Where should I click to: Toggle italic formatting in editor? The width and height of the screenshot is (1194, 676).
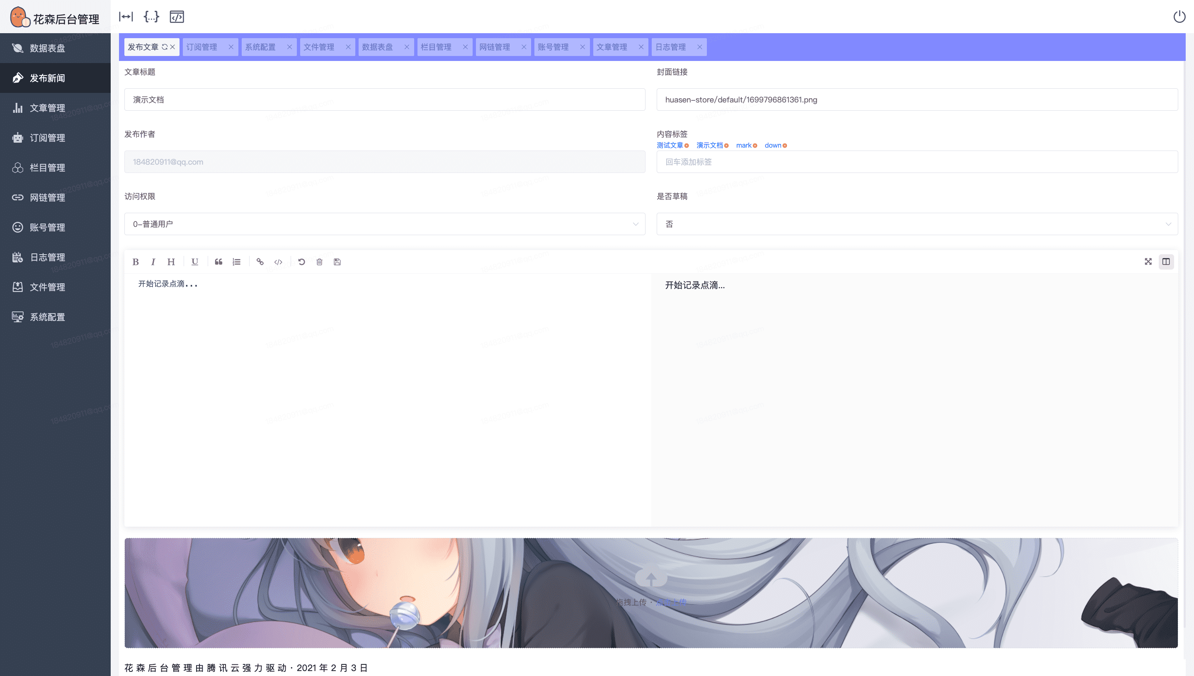(x=153, y=262)
